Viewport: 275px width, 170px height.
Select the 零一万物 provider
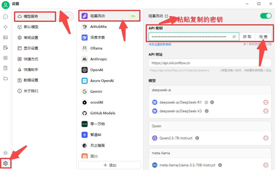tap(109, 124)
